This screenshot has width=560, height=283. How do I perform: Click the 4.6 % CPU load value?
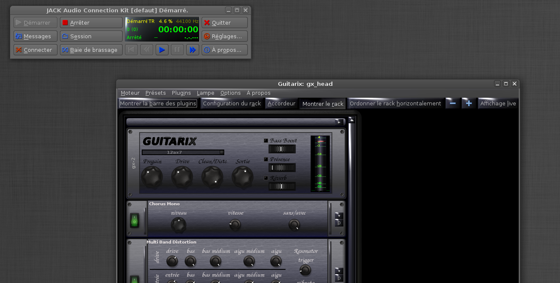(166, 21)
